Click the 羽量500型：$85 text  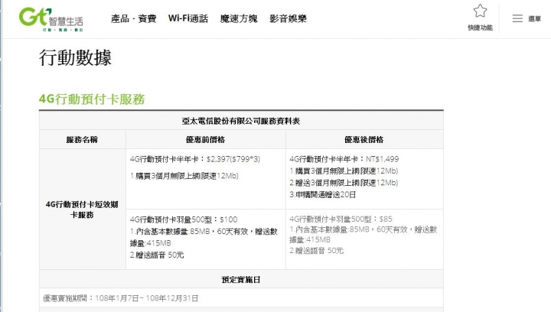pyautogui.click(x=341, y=219)
